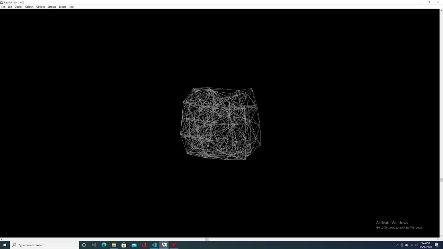The width and height of the screenshot is (443, 249).
Task: Open the Edit menu
Action: coord(10,7)
